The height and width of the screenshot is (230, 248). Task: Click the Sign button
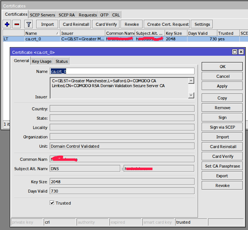[222, 117]
